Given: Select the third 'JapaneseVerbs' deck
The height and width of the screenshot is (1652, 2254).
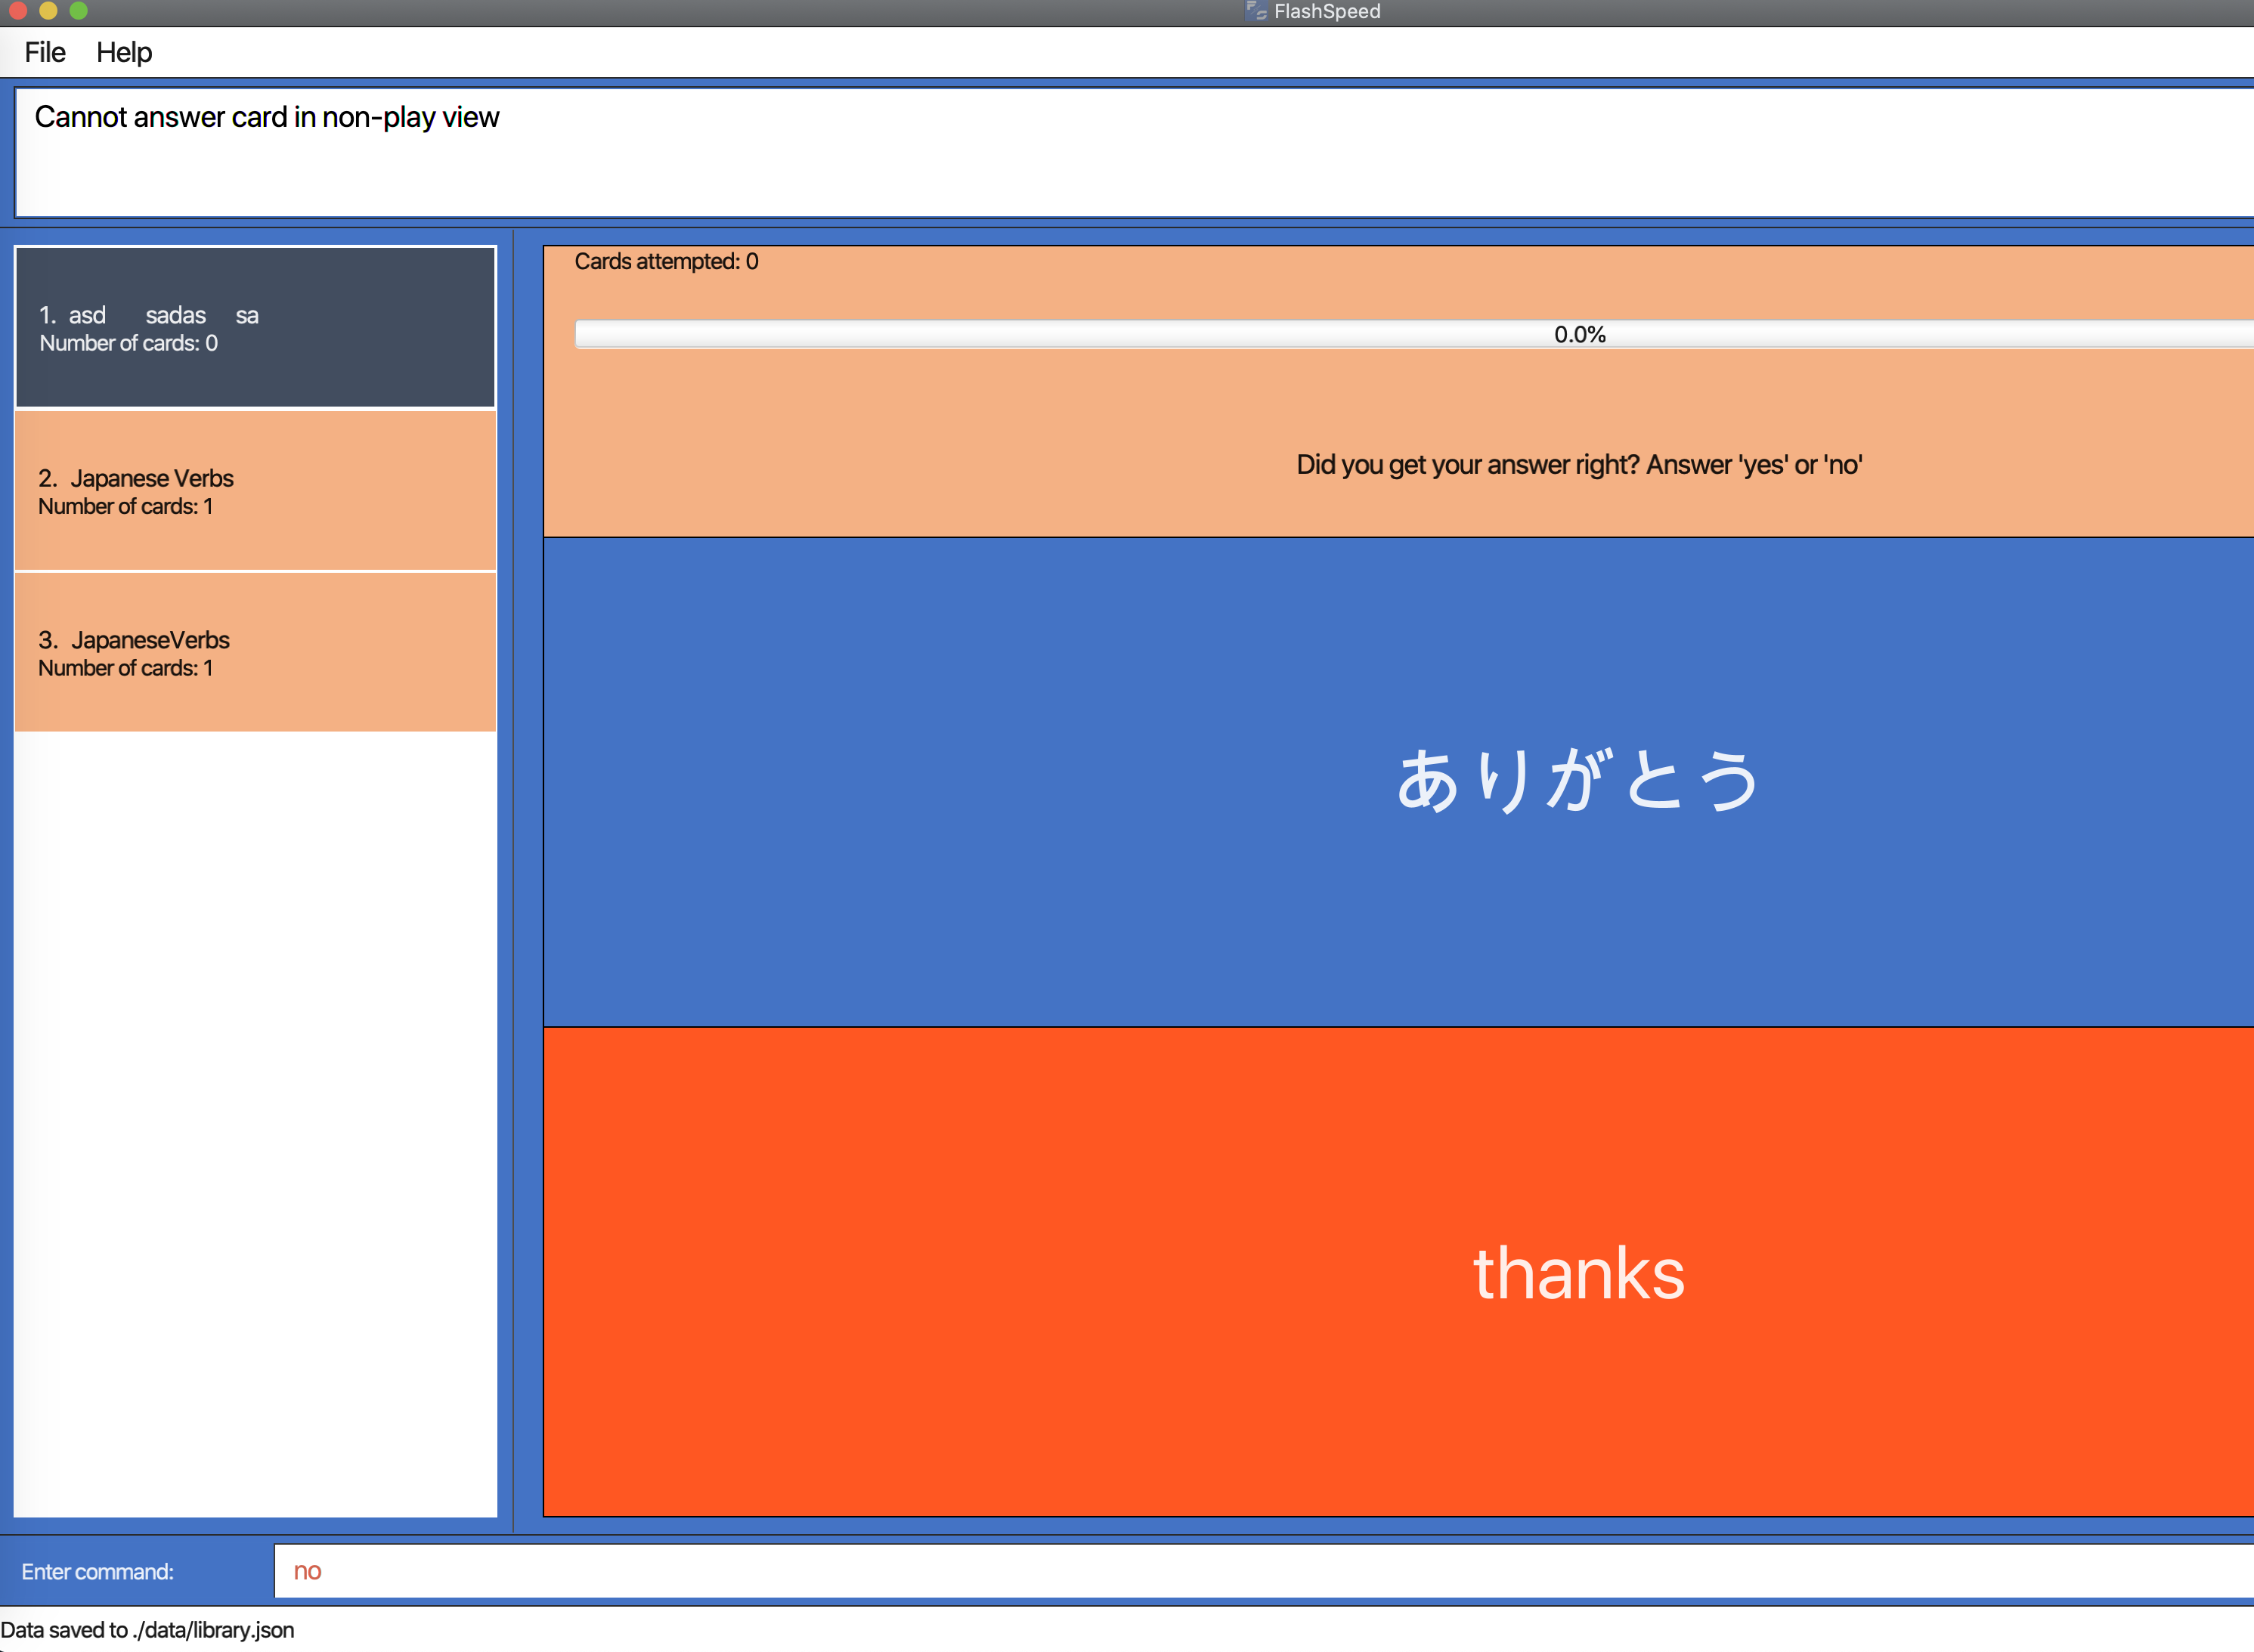Looking at the screenshot, I should tap(255, 653).
